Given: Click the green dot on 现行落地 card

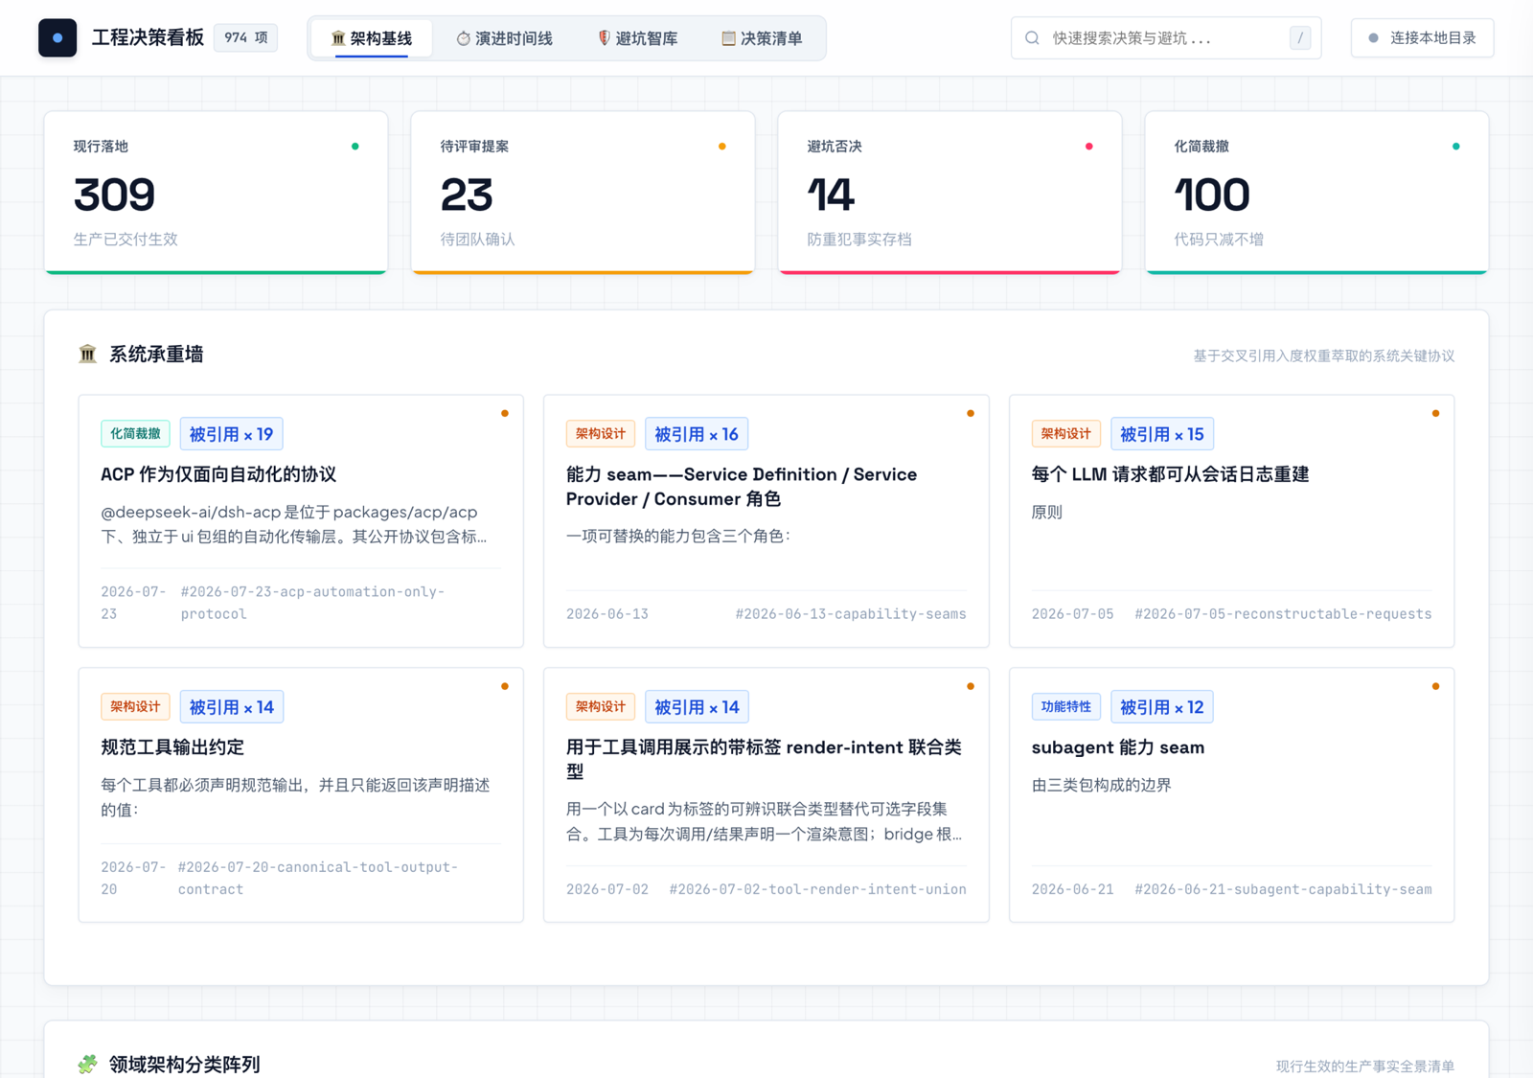Looking at the screenshot, I should (355, 147).
